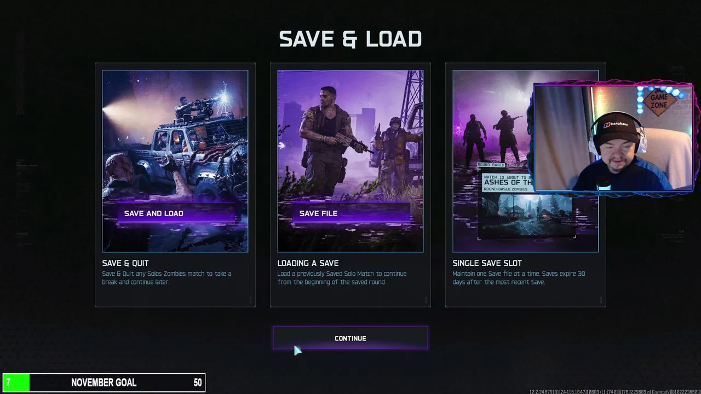The height and width of the screenshot is (394, 701).
Task: Click the purple Save File banner
Action: click(351, 213)
